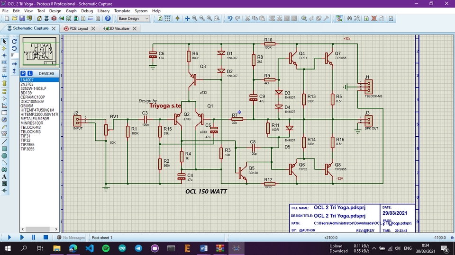455x255 pixels.
Task: Toggle the P pick devices button
Action: click(23, 73)
